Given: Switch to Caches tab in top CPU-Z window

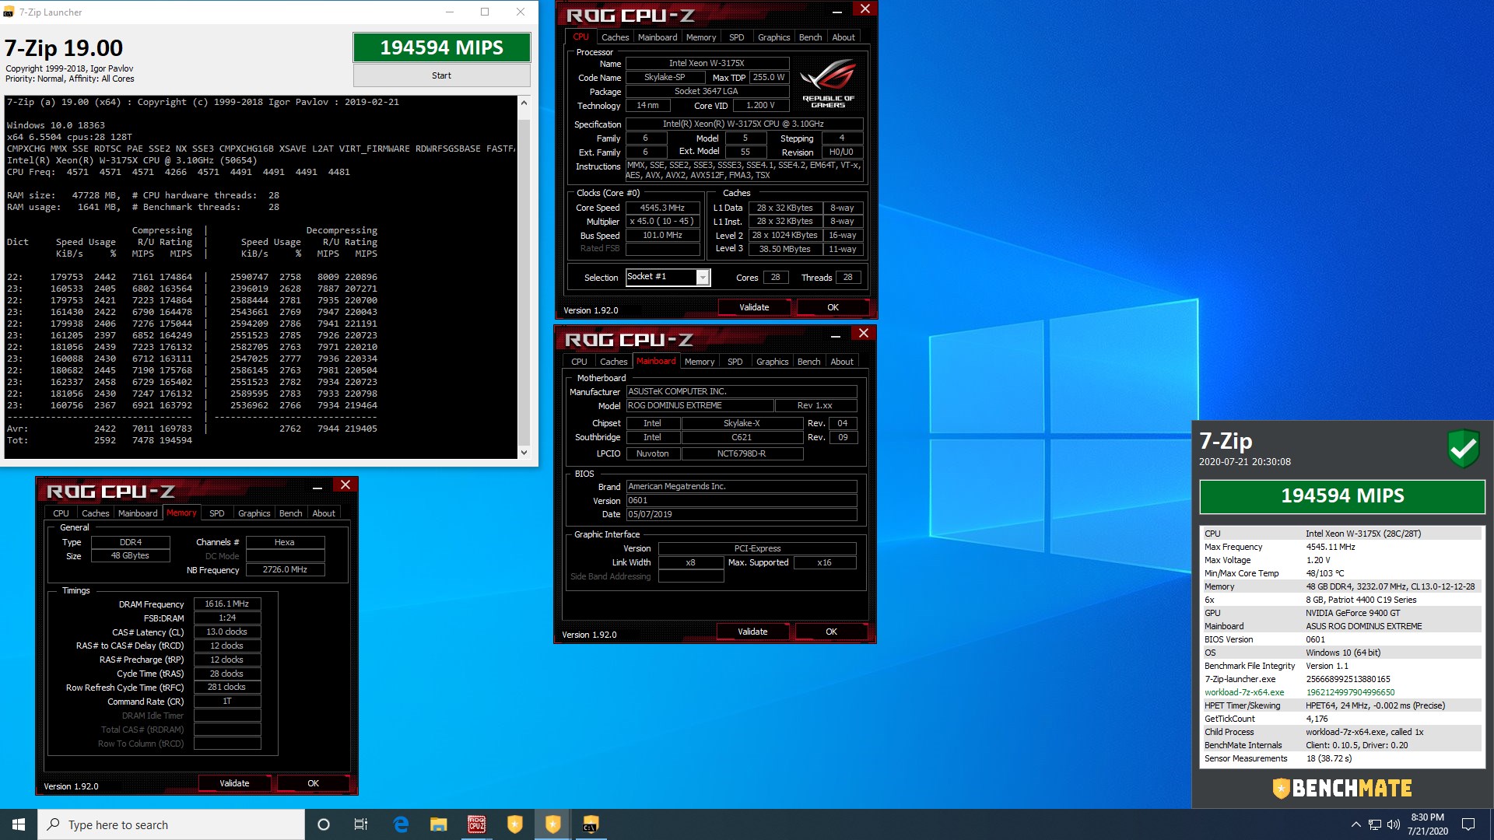Looking at the screenshot, I should [615, 37].
